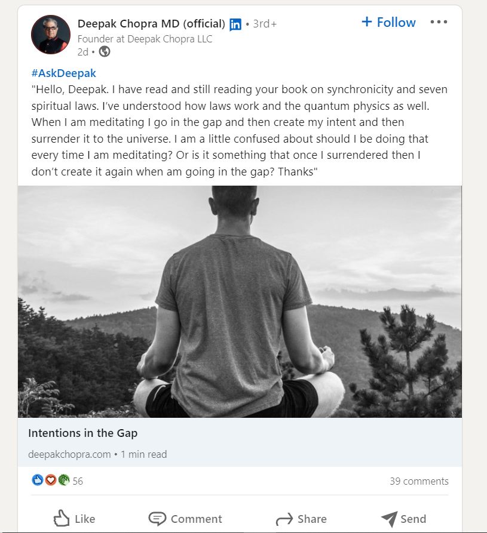View the 56 reactions count

[x=78, y=481]
